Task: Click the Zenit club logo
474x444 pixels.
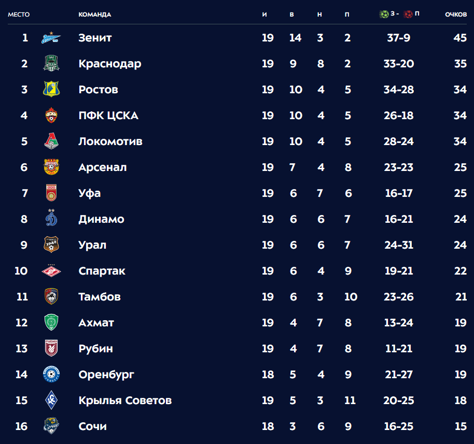Action: (51, 38)
